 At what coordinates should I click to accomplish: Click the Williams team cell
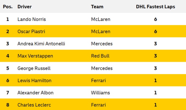pos(100,93)
